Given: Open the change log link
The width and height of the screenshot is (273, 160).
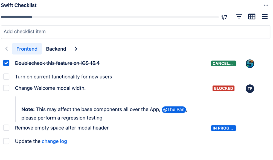Looking at the screenshot, I should tap(54, 141).
